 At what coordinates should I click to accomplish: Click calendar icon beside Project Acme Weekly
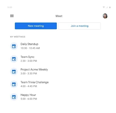tap(14, 72)
